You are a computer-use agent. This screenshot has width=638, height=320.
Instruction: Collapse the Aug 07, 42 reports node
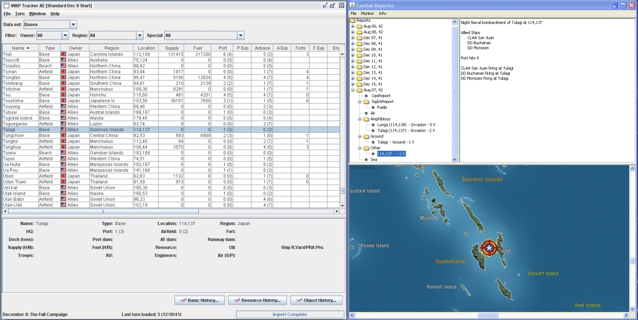point(353,90)
